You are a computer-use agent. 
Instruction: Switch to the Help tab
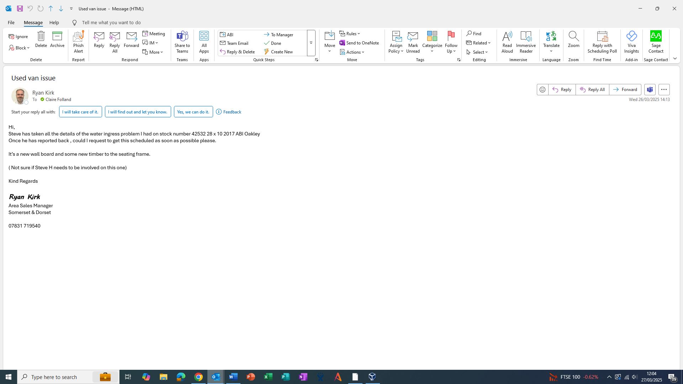(54, 22)
